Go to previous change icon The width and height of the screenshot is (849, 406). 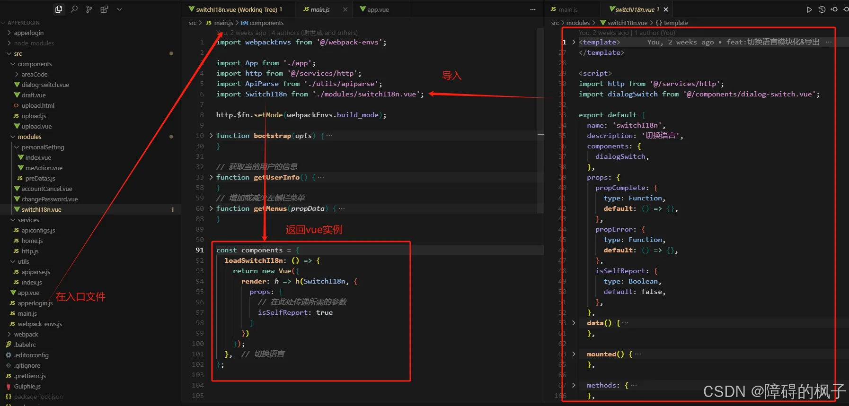tap(834, 9)
